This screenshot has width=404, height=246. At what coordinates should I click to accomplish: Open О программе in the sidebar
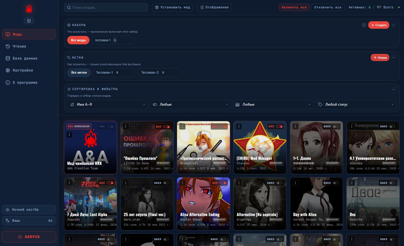click(29, 83)
